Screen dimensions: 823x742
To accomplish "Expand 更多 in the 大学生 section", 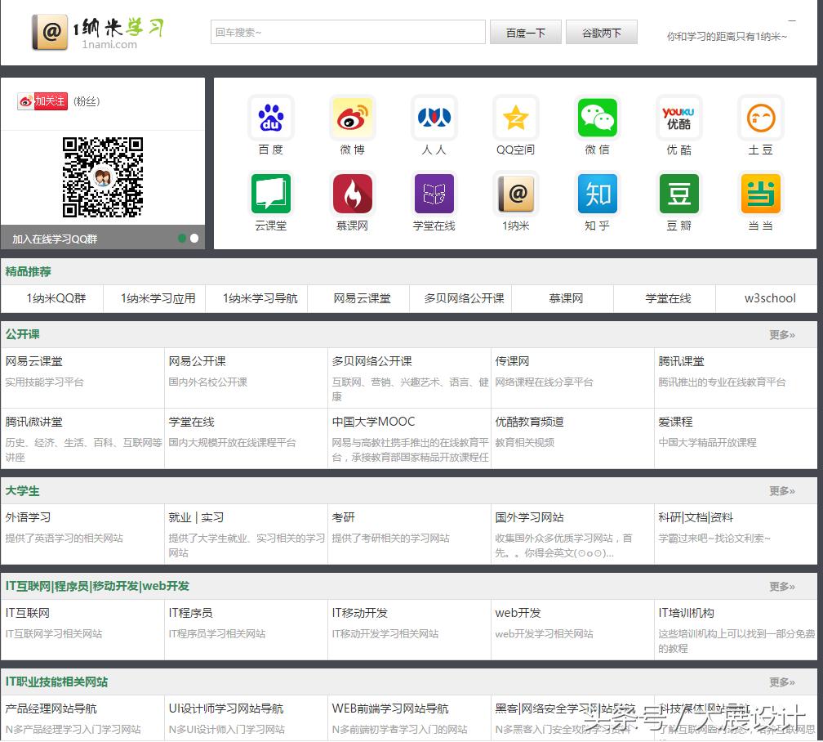I will pyautogui.click(x=781, y=491).
